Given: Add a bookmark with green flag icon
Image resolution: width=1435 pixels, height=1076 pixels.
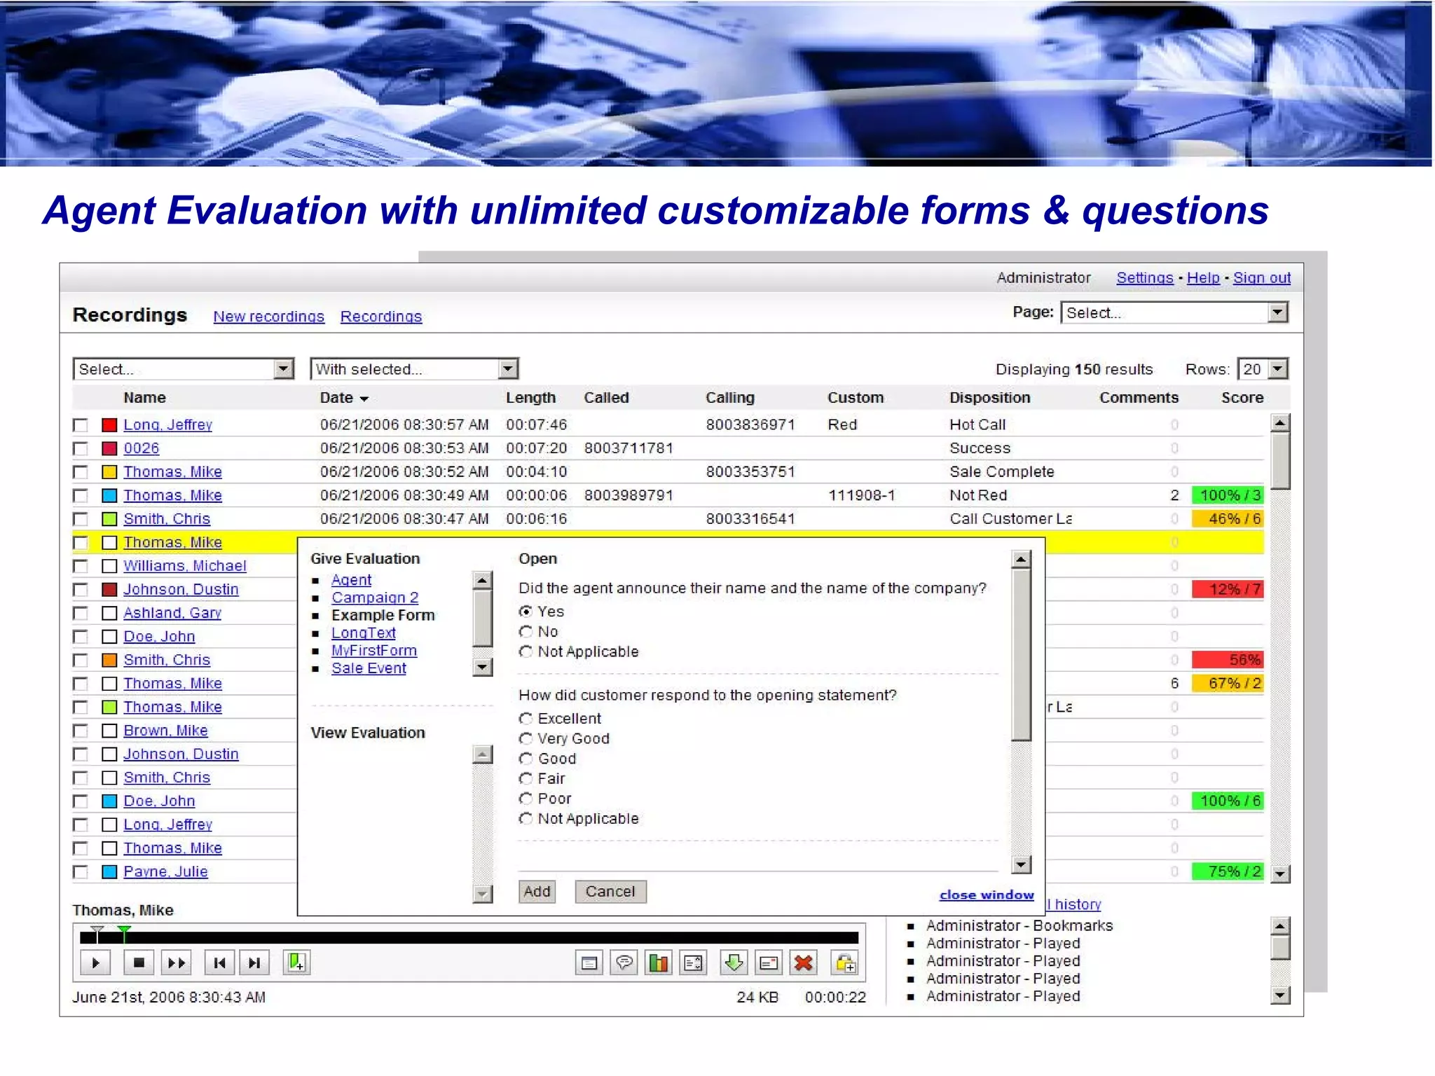Looking at the screenshot, I should [297, 963].
